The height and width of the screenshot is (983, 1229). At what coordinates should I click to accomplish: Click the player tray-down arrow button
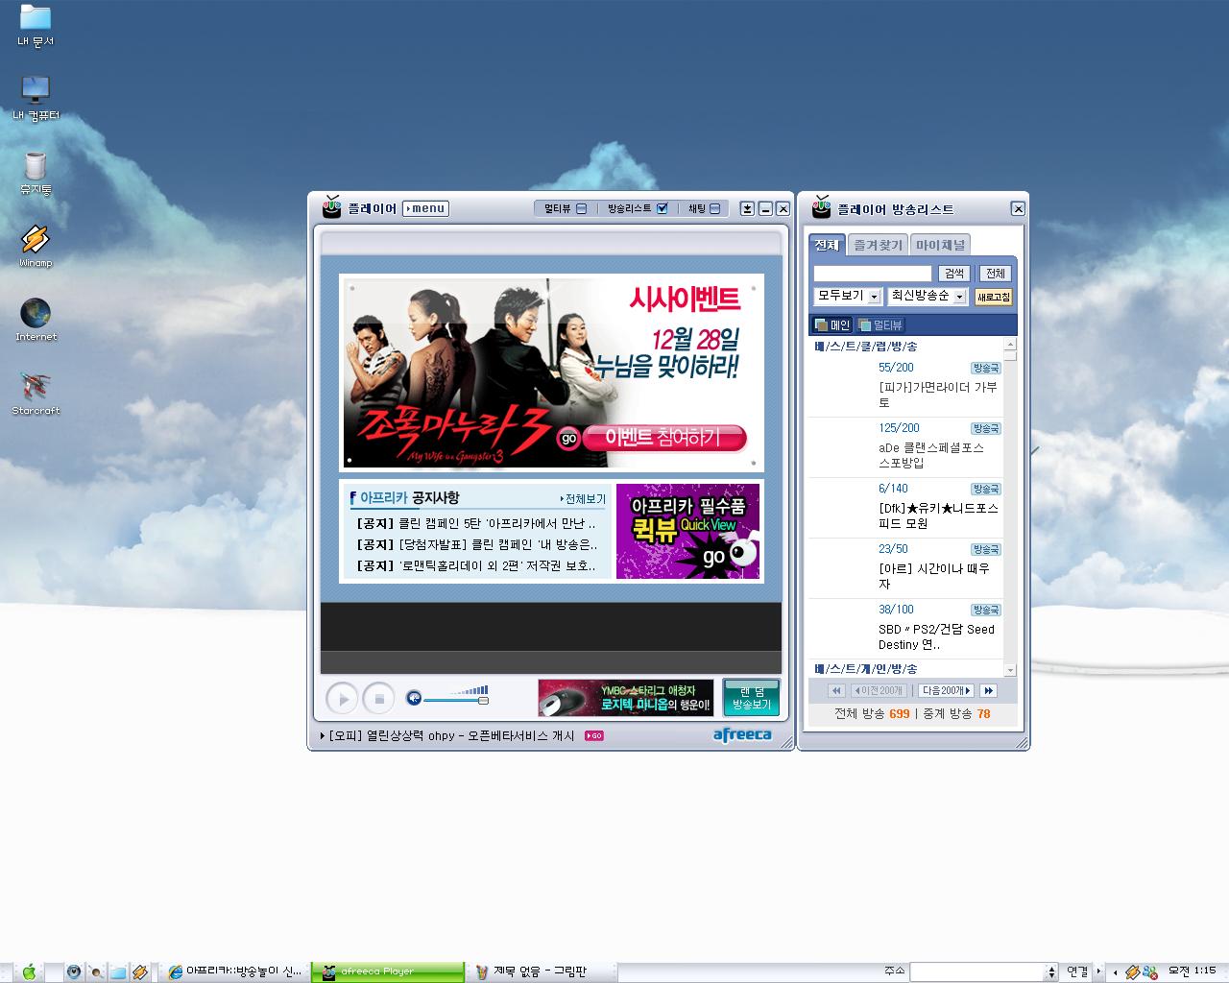[x=747, y=208]
